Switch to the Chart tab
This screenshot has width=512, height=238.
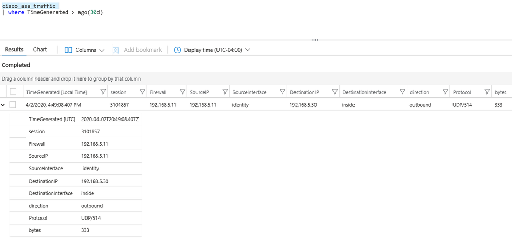(40, 50)
